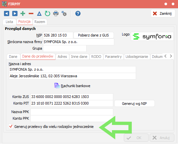Click Pobierz dane z GUS button

(93, 35)
